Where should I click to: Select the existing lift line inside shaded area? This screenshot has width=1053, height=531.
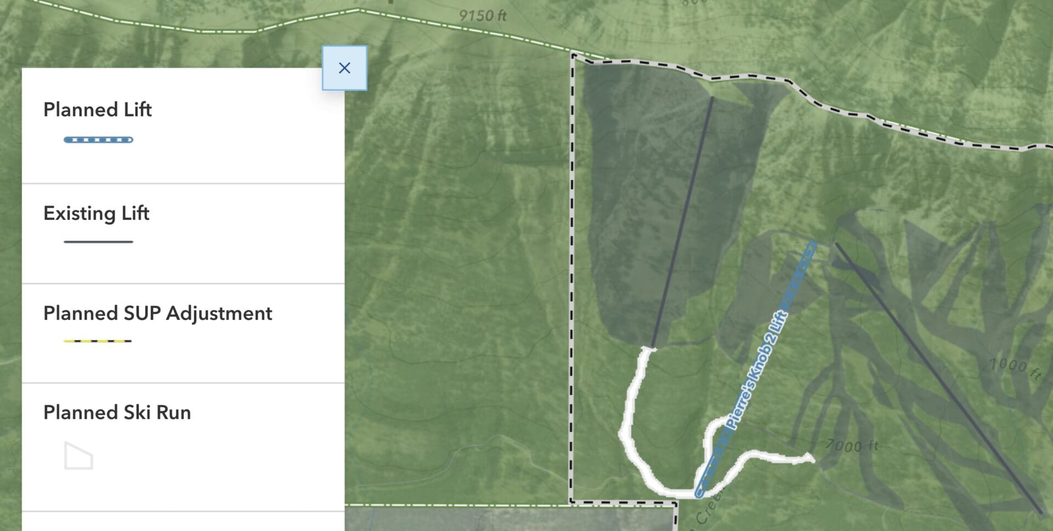683,222
